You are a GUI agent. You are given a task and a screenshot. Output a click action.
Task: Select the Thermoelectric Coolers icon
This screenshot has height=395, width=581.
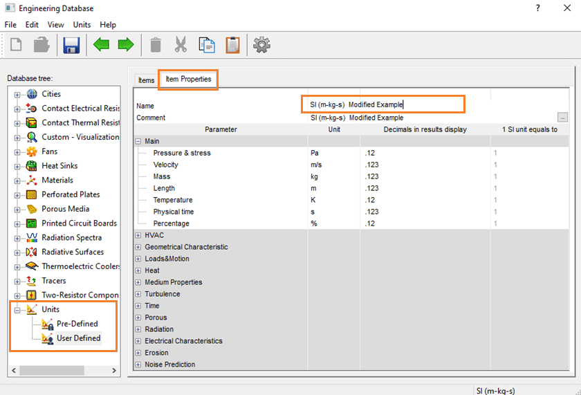tap(32, 266)
